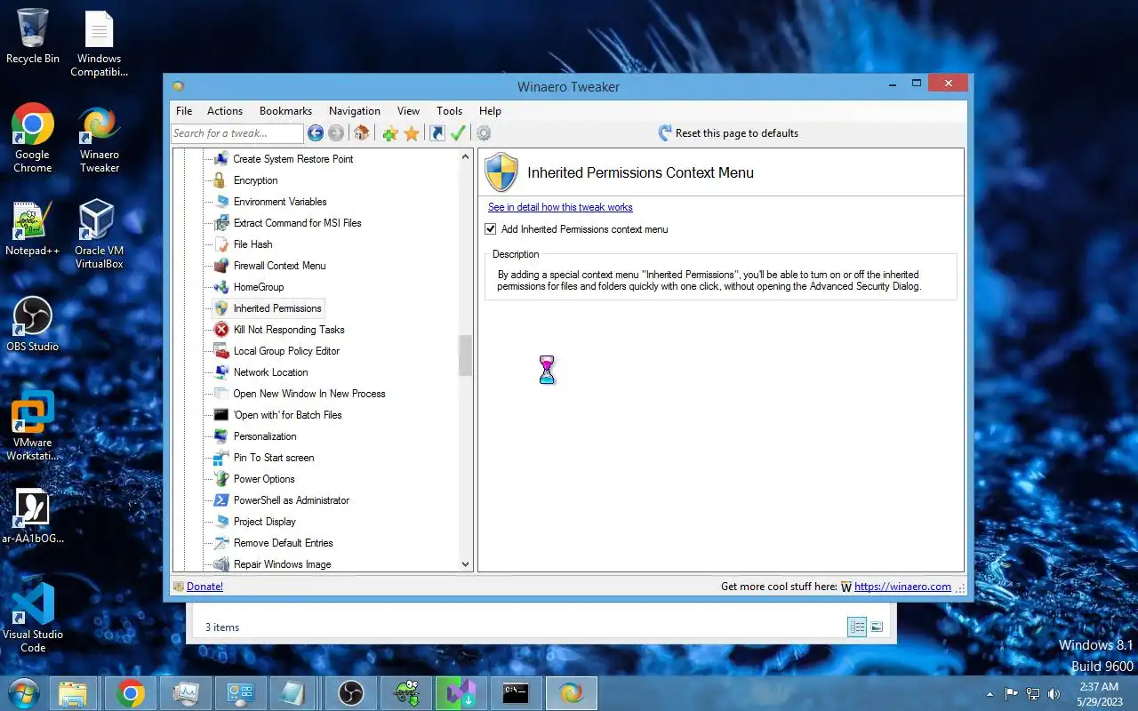Click the Pin To Start screen icon

[221, 458]
